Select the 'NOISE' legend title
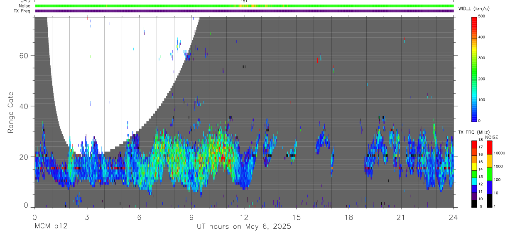This screenshot has height=235, width=510. pos(491,137)
